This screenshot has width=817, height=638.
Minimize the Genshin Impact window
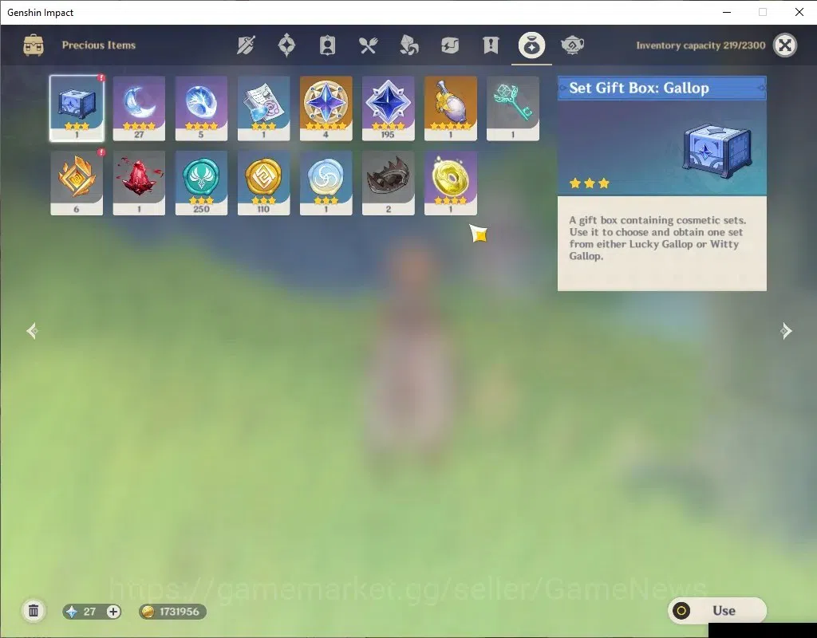(727, 12)
